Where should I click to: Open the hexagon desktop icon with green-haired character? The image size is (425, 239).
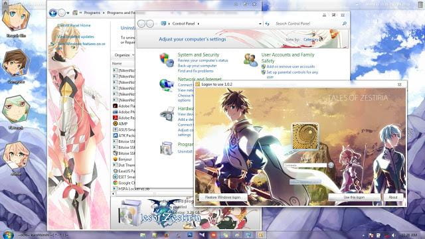coord(16,109)
